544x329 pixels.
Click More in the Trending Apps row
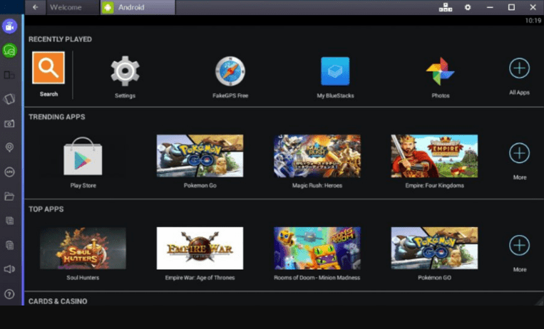click(x=519, y=153)
